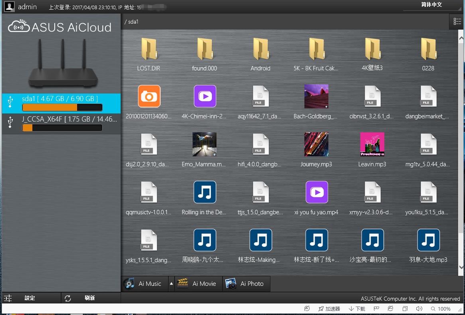Viewport: 465px width, 315px height.
Task: Click the 設定 settings button
Action: click(x=30, y=298)
